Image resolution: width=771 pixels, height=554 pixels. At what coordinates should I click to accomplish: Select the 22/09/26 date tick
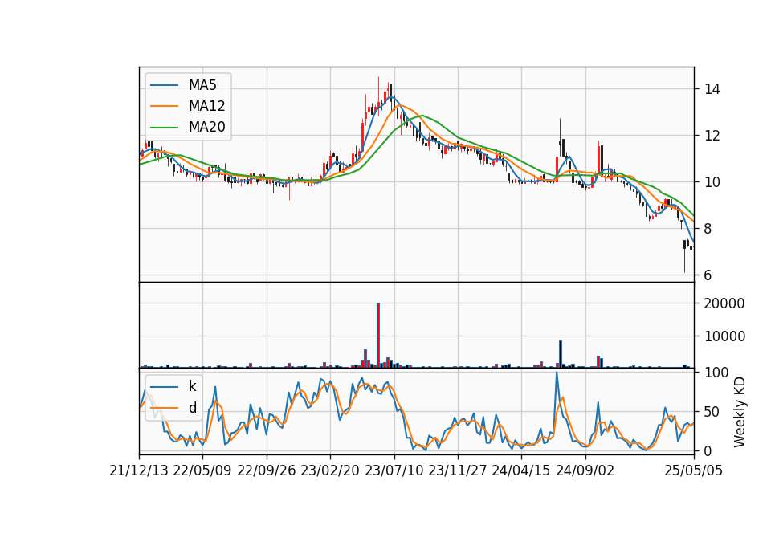(x=267, y=470)
